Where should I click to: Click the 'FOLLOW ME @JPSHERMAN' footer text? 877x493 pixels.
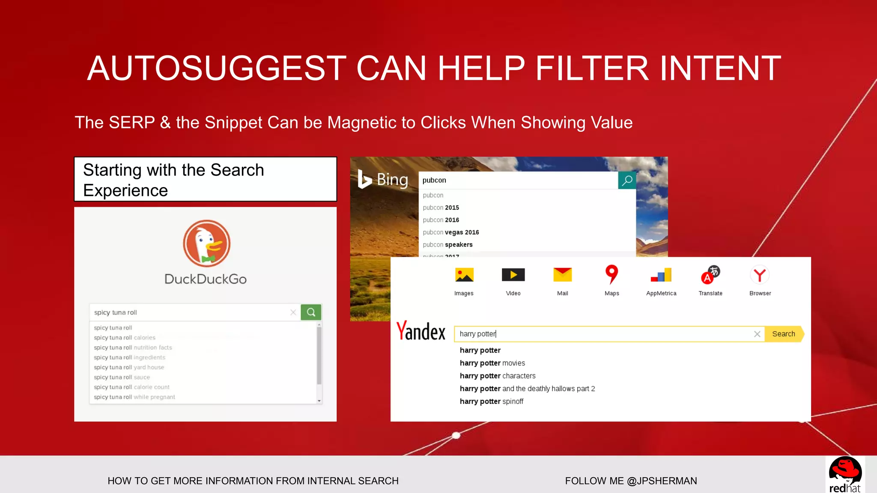pyautogui.click(x=631, y=481)
